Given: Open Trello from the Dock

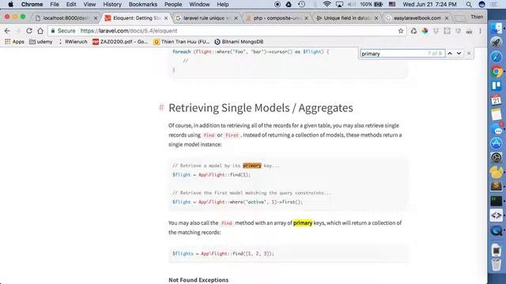Looking at the screenshot, I should [497, 86].
